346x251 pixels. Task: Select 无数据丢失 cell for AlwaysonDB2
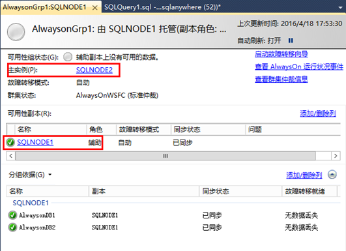pyautogui.click(x=302, y=228)
